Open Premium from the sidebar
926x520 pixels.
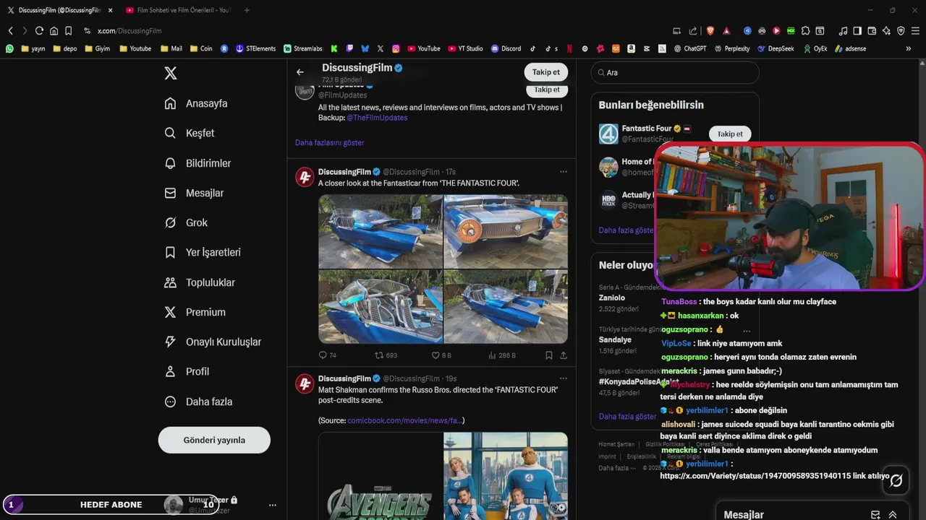coord(195,312)
